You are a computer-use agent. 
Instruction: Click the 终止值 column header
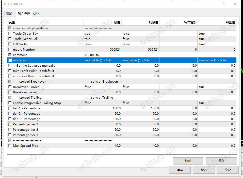coord(217,22)
